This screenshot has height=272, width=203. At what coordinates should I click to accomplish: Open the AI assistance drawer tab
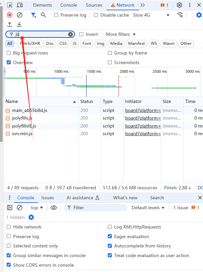point(83,198)
